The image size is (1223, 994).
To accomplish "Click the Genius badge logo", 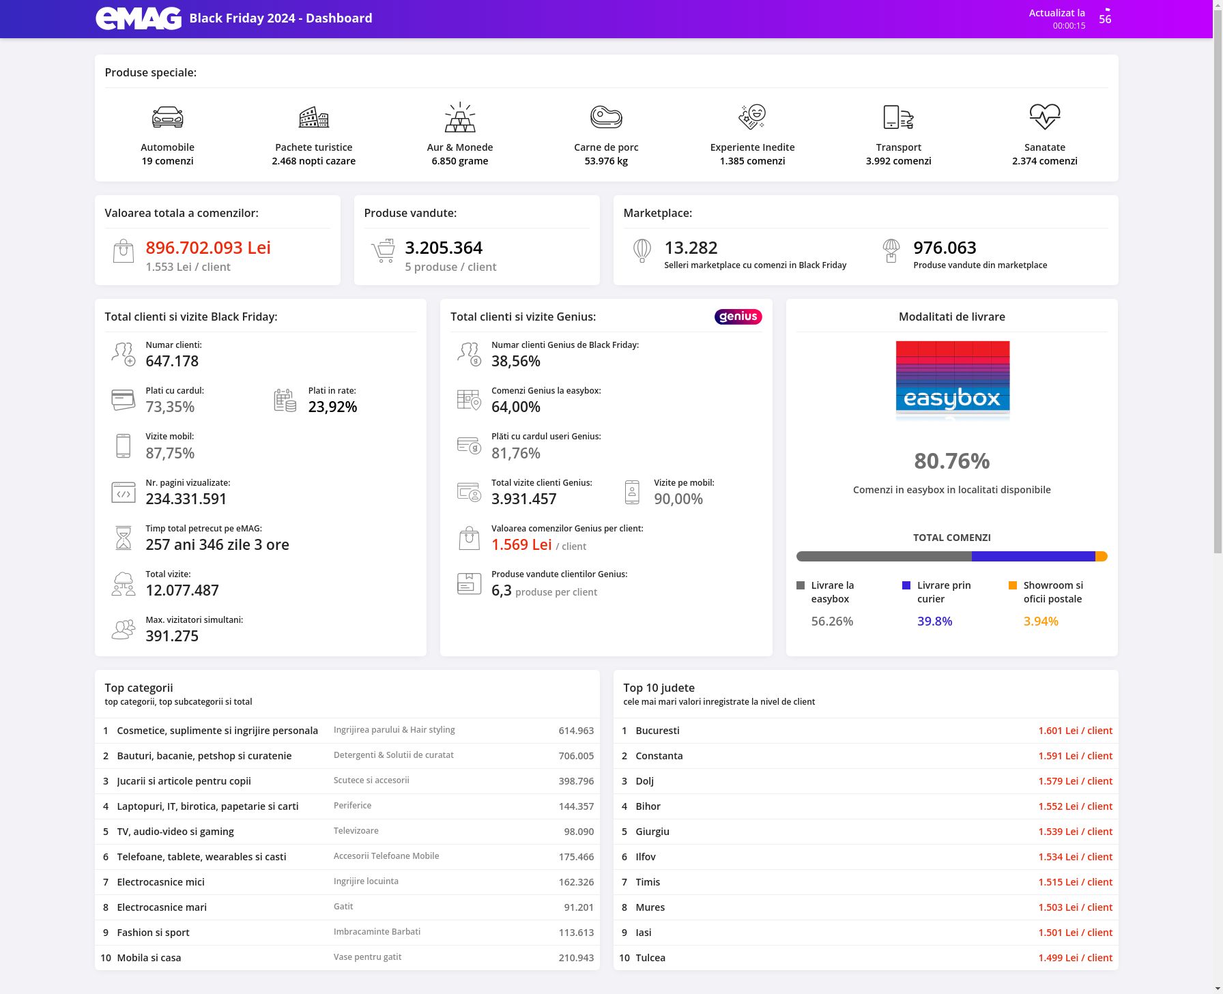I will pyautogui.click(x=738, y=317).
